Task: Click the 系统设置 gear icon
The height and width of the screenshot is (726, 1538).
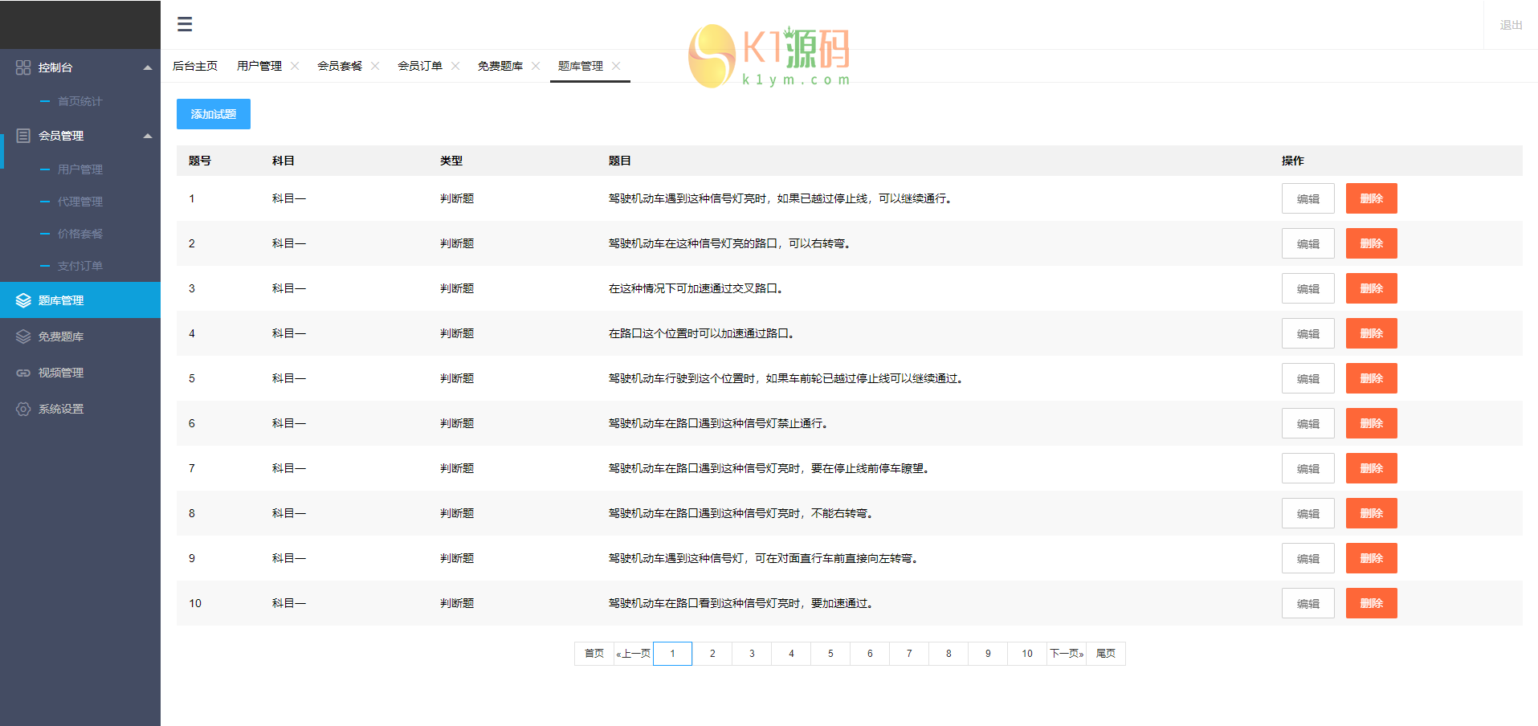Action: tap(23, 409)
